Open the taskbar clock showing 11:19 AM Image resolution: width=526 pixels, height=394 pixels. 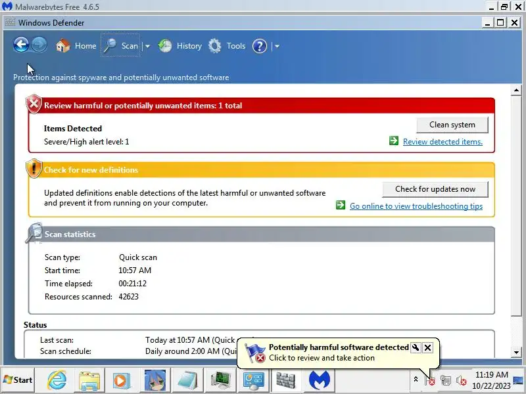coord(491,380)
